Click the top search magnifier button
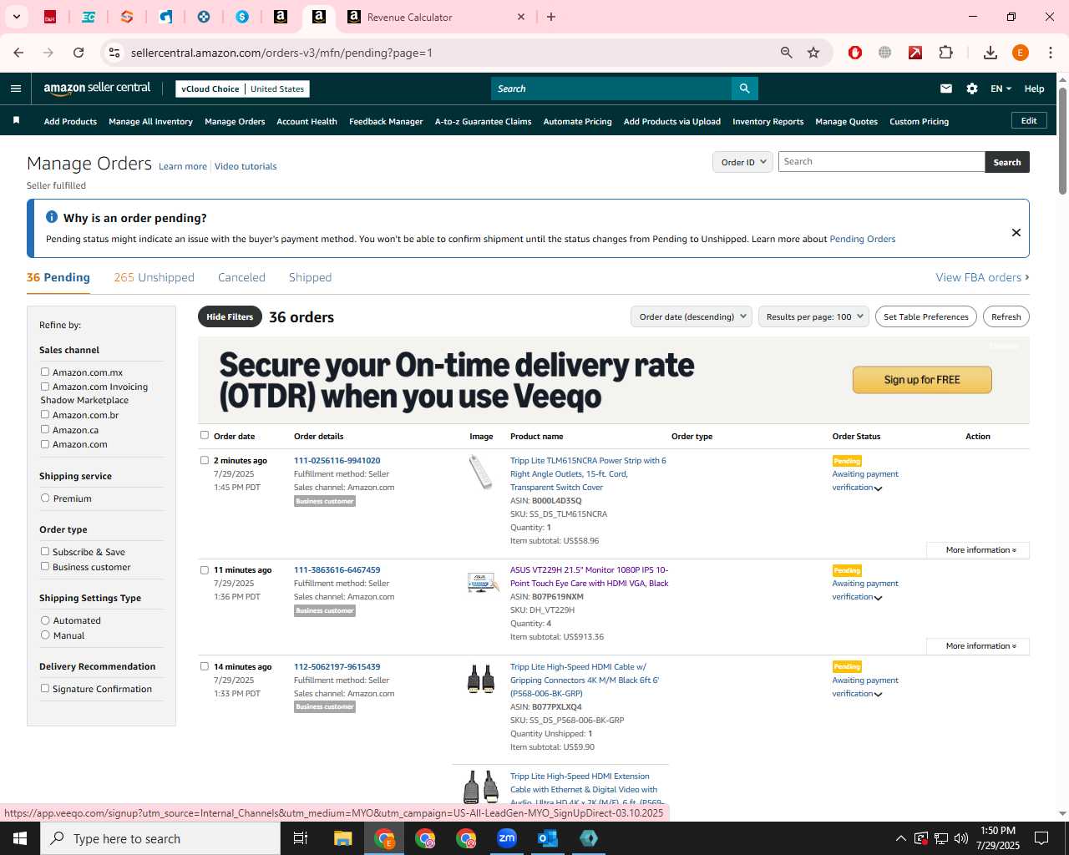The image size is (1069, 855). pos(744,89)
